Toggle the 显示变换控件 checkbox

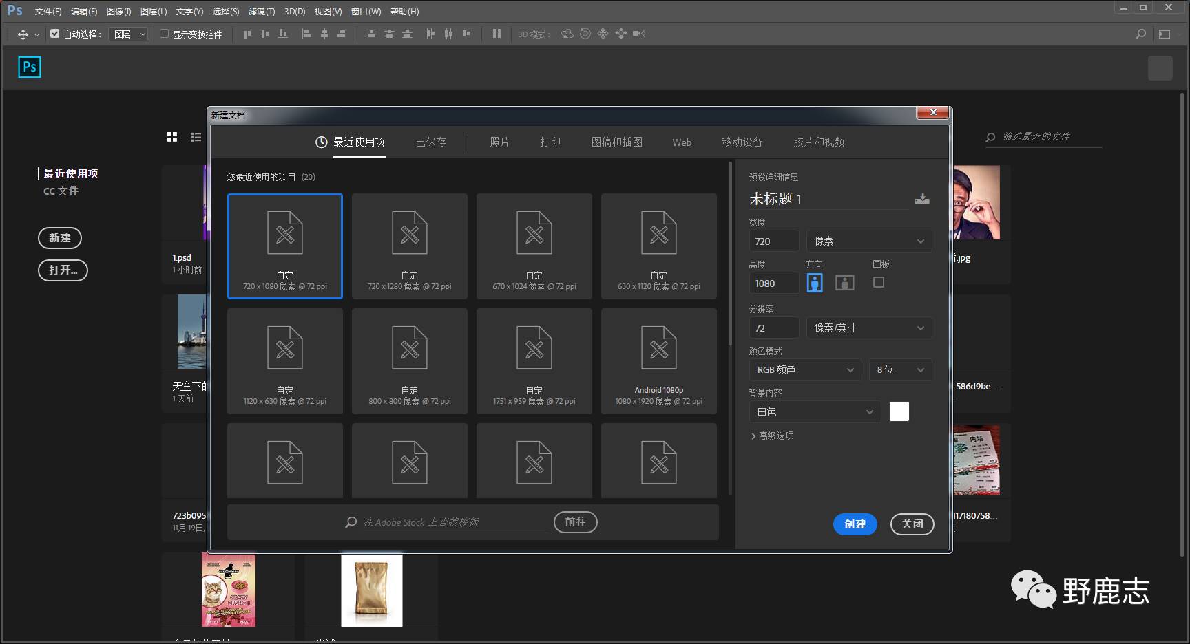tap(165, 34)
